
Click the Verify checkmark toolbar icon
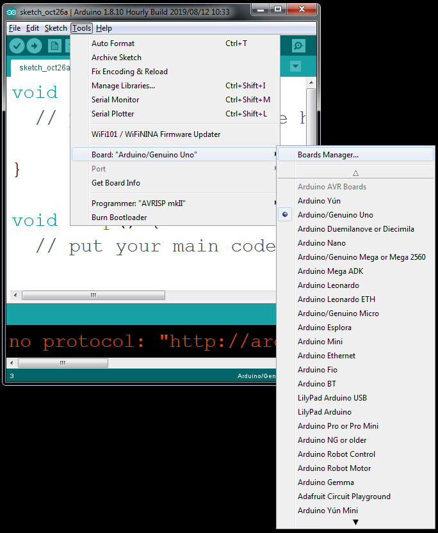[17, 45]
